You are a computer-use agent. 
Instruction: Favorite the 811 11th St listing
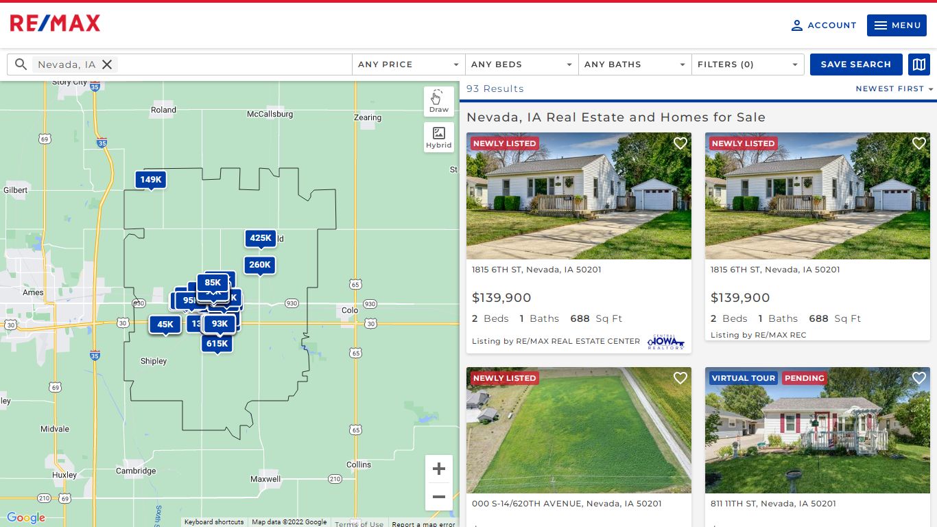[918, 378]
